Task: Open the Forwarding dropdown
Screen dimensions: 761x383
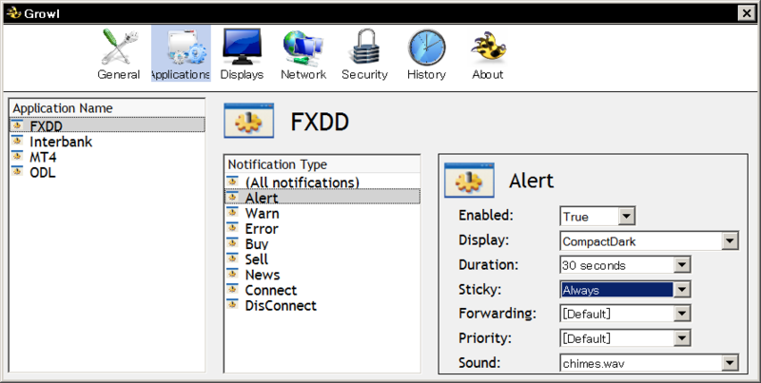Action: [682, 314]
